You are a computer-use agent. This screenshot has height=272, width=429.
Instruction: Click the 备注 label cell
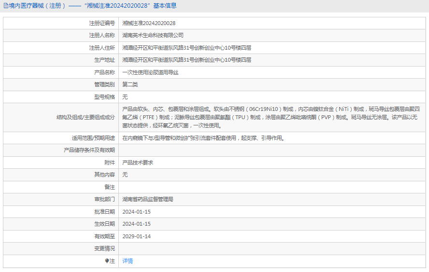(x=61, y=187)
